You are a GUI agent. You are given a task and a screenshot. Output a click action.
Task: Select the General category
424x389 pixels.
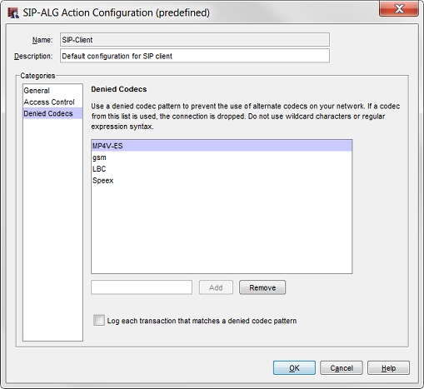(52, 91)
